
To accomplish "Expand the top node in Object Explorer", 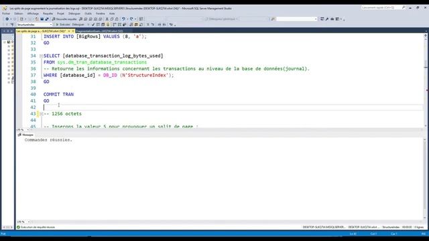I will pyautogui.click(x=5, y=42).
